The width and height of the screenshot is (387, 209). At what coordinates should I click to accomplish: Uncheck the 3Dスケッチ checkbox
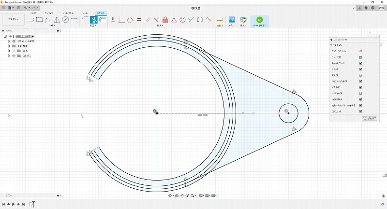coord(360,111)
